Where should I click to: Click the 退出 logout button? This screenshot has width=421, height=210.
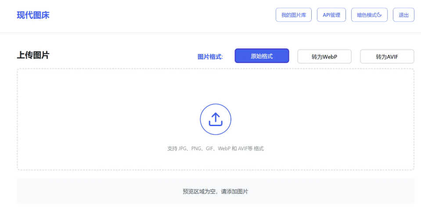tap(403, 15)
